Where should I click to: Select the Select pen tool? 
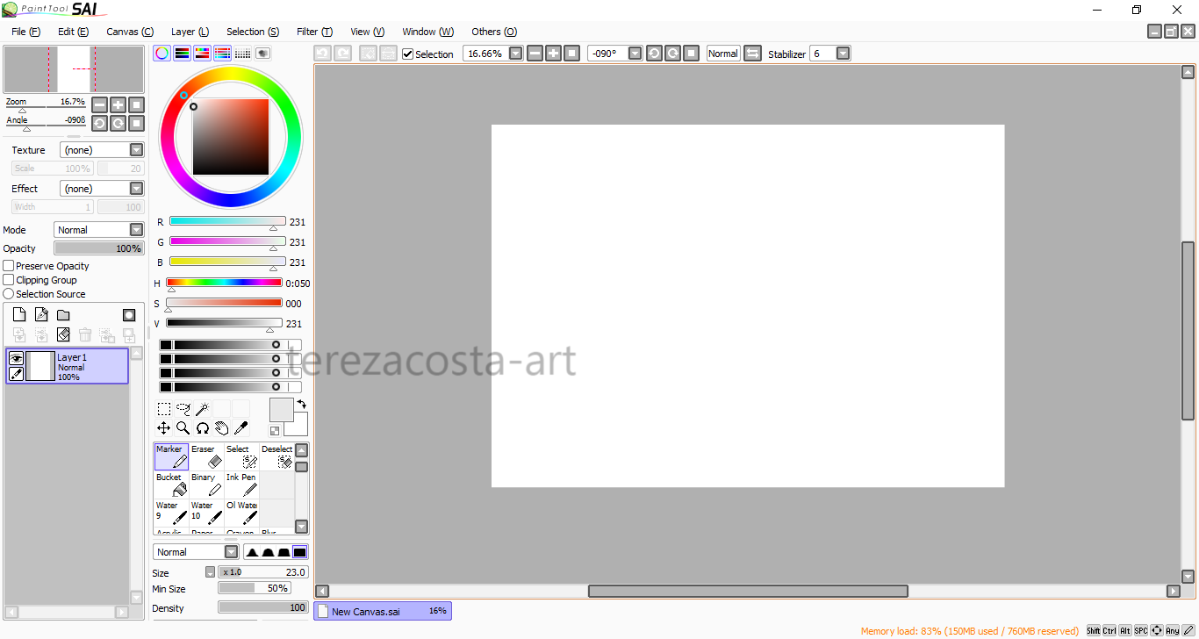[x=241, y=457]
